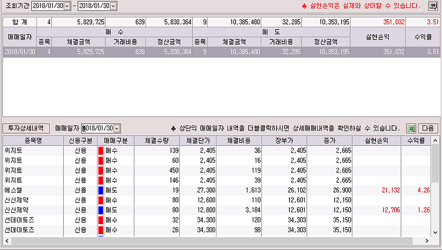
Task: Click the 투자상세내역 button
Action: click(26, 128)
